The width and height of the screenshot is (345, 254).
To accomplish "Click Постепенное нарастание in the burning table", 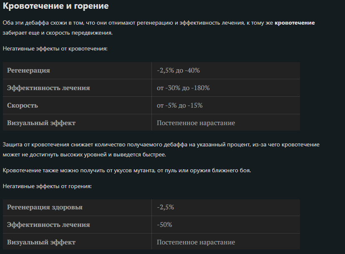I will coord(196,242).
